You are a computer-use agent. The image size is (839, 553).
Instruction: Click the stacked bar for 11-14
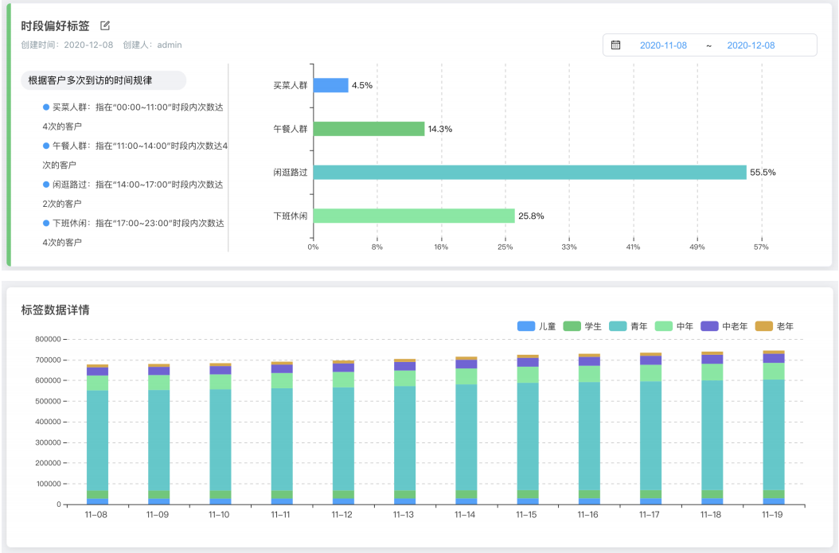coord(466,434)
